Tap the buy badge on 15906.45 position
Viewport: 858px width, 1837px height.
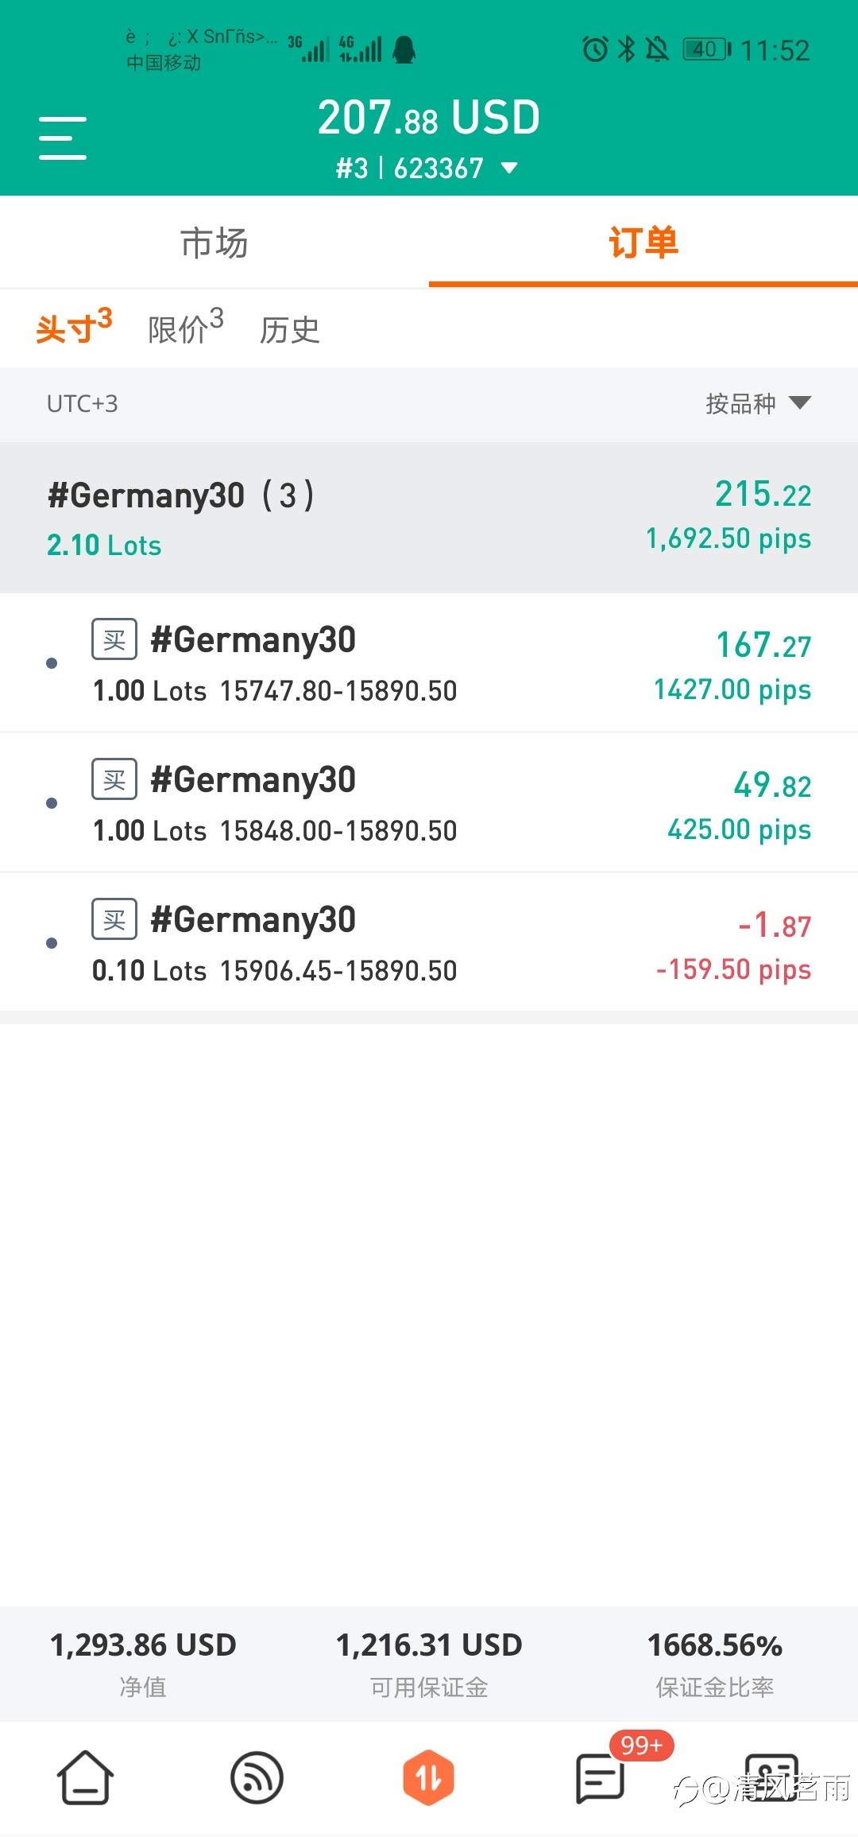pyautogui.click(x=114, y=919)
